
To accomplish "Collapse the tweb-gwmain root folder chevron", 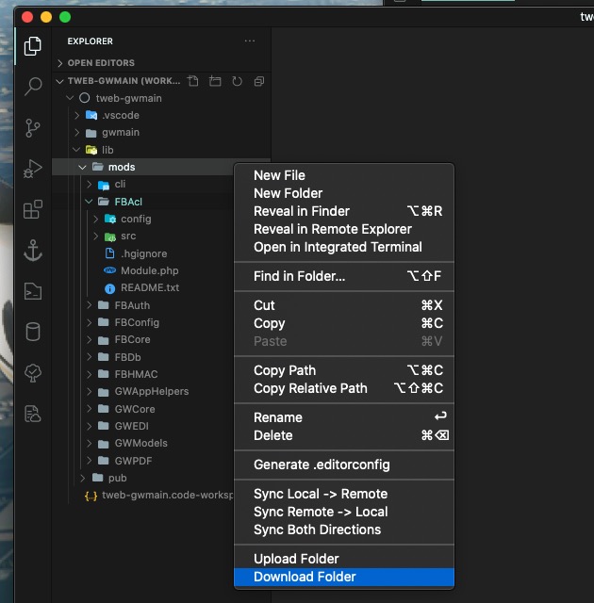I will pos(70,98).
